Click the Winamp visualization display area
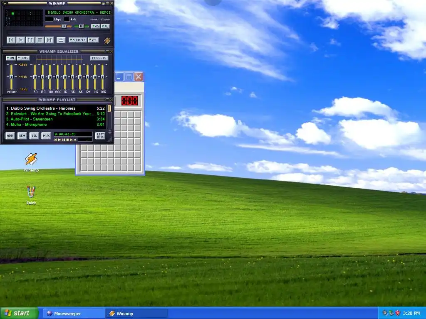This screenshot has height=319, width=426. point(24,18)
